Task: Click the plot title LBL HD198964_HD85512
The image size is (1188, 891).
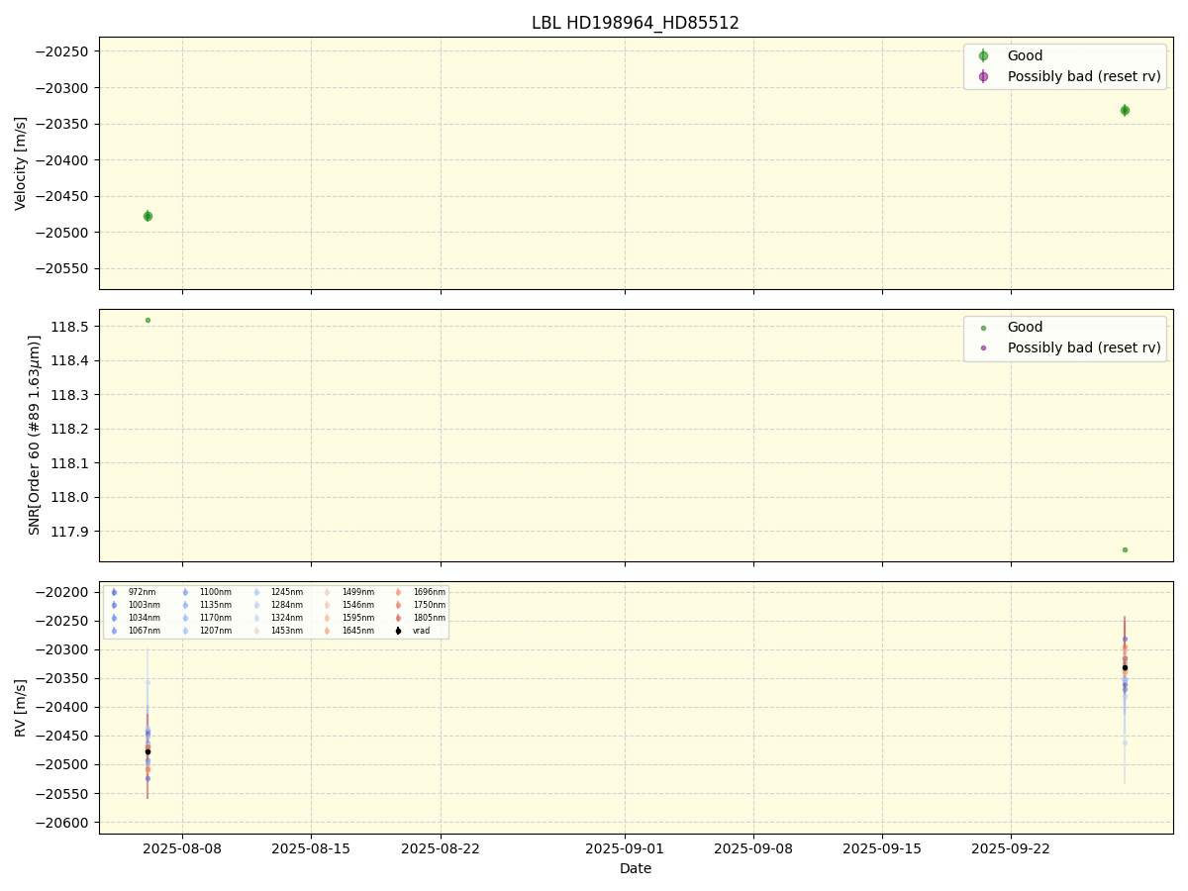Action: 636,23
